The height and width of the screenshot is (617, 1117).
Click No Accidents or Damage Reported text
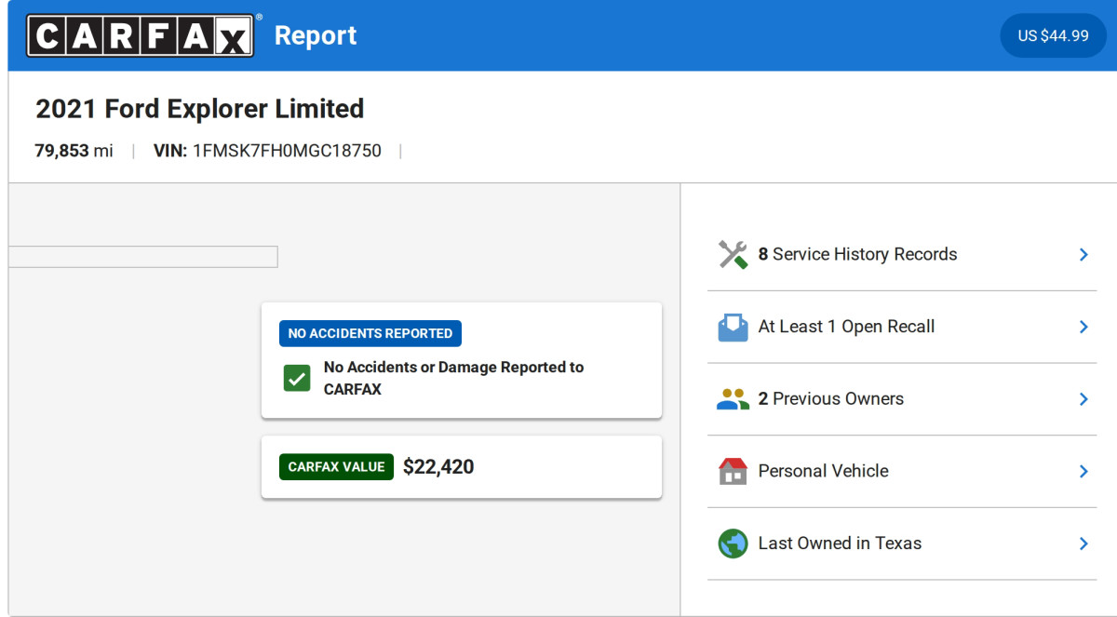[x=453, y=379]
